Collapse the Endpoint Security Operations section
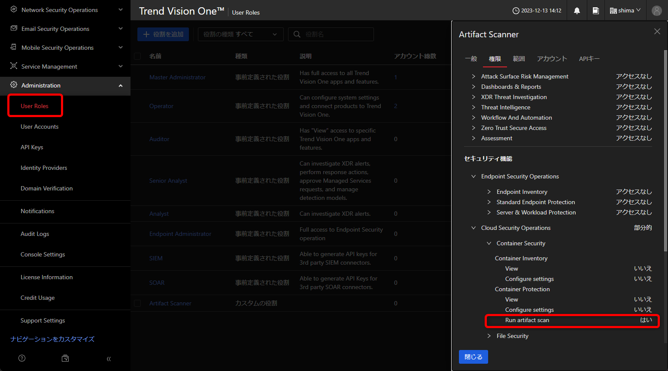668x371 pixels. (x=474, y=176)
